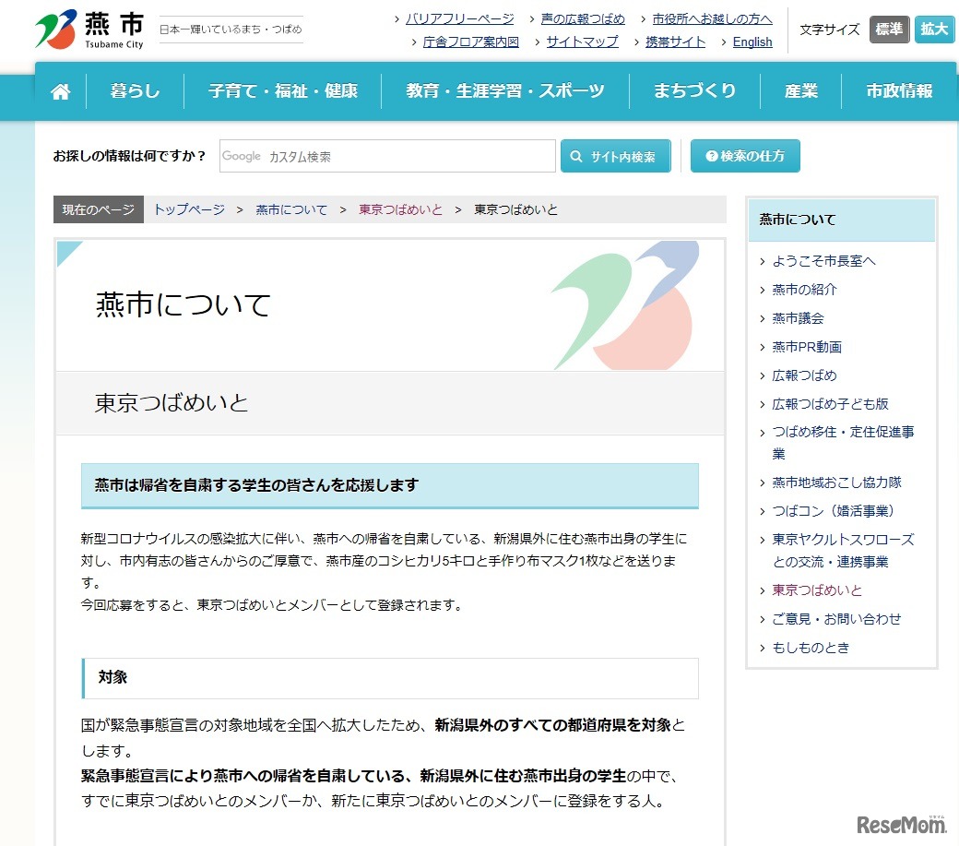
Task: Click the home icon in the navigation bar
Action: click(59, 90)
